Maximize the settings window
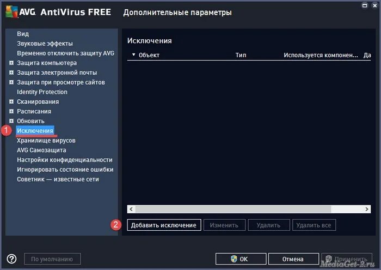Screen dimensions: 381x270 (x=365, y=5)
